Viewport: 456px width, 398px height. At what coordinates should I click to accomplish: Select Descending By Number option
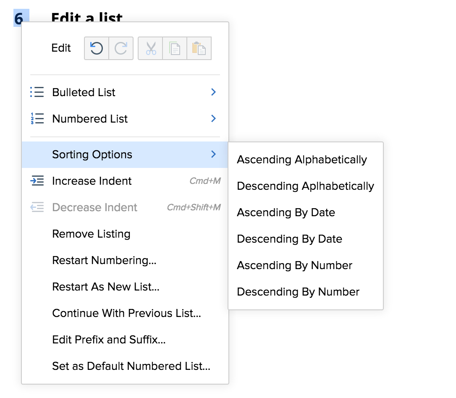(298, 292)
